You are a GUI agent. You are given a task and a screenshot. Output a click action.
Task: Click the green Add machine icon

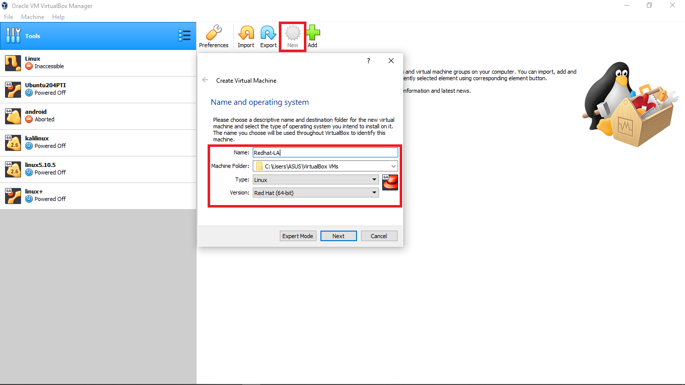(312, 33)
